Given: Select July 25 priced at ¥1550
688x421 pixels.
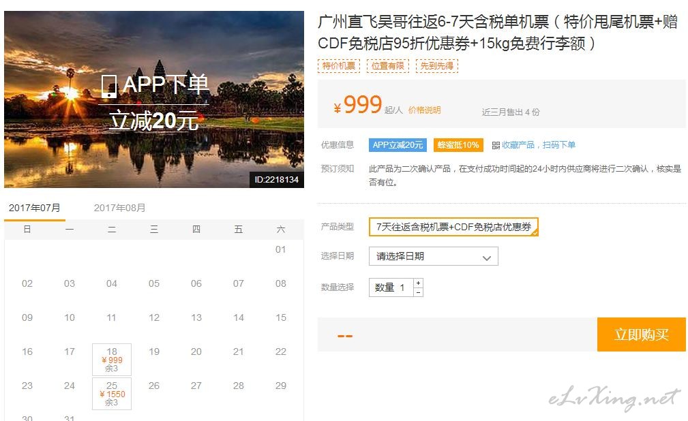Looking at the screenshot, I should pos(112,394).
